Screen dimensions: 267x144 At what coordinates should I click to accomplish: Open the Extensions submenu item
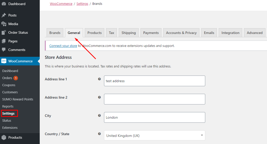[x=10, y=128]
